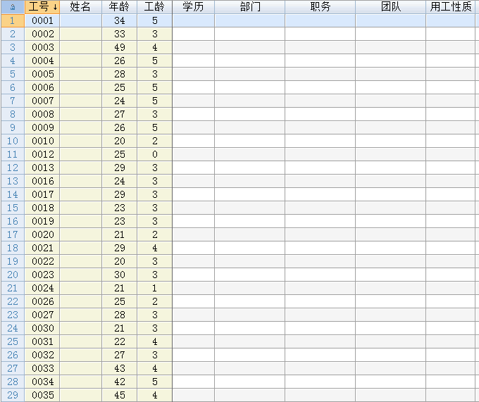Image resolution: width=479 pixels, height=402 pixels.
Task: Select employee ID cell 0010
Action: pyautogui.click(x=42, y=141)
